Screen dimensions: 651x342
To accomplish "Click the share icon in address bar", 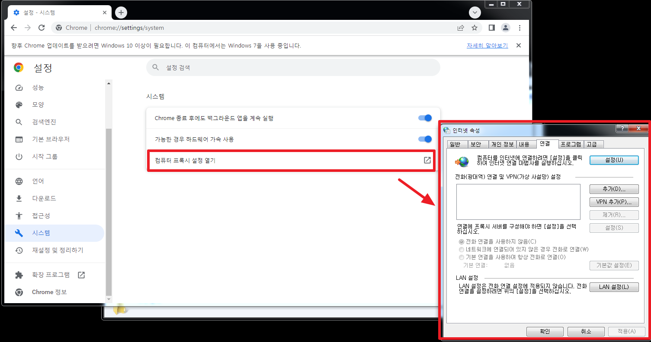I will tap(461, 28).
